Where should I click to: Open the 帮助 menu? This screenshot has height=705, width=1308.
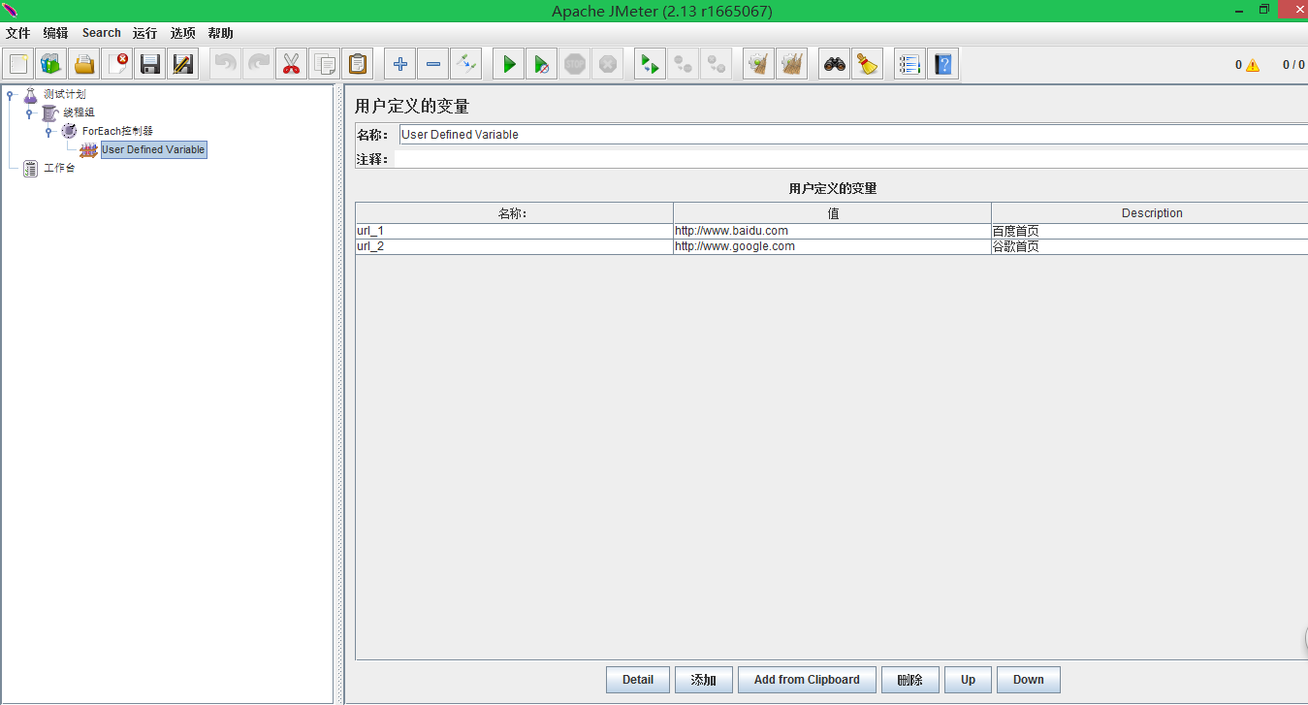click(221, 33)
